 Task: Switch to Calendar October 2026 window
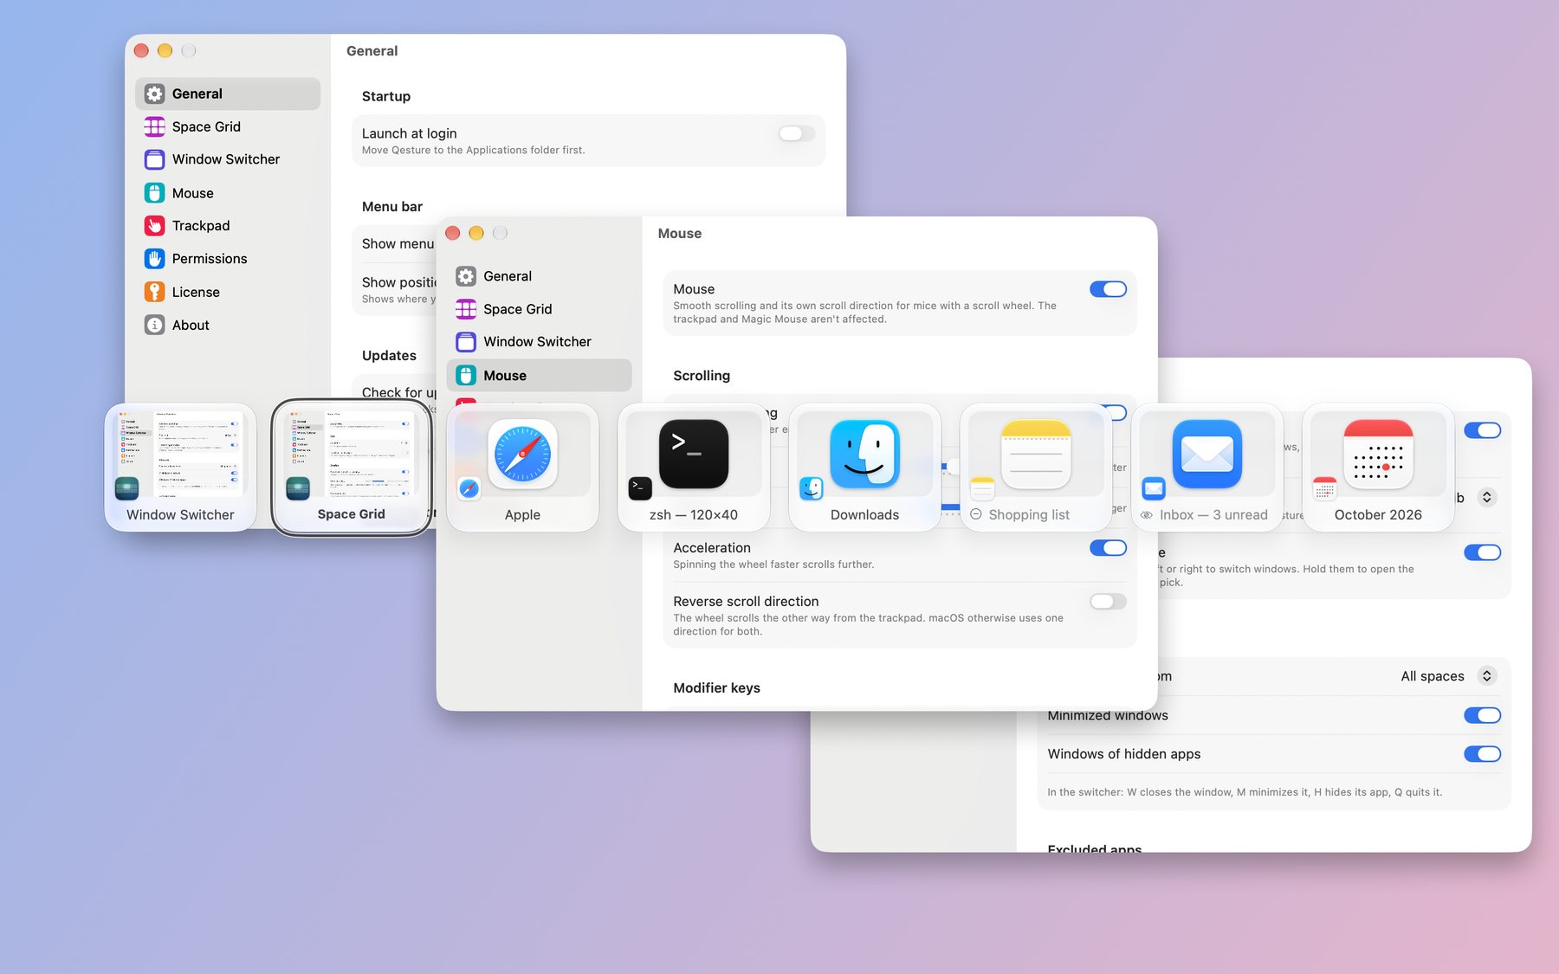tap(1378, 468)
